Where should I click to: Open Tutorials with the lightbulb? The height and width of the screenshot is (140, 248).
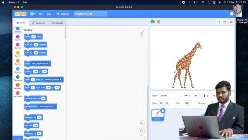coord(63,14)
